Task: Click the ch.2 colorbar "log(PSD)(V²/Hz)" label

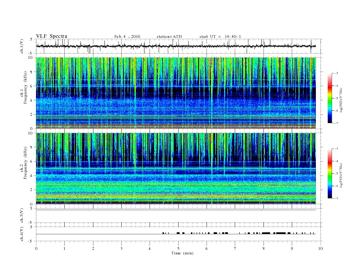Action: coord(341,176)
